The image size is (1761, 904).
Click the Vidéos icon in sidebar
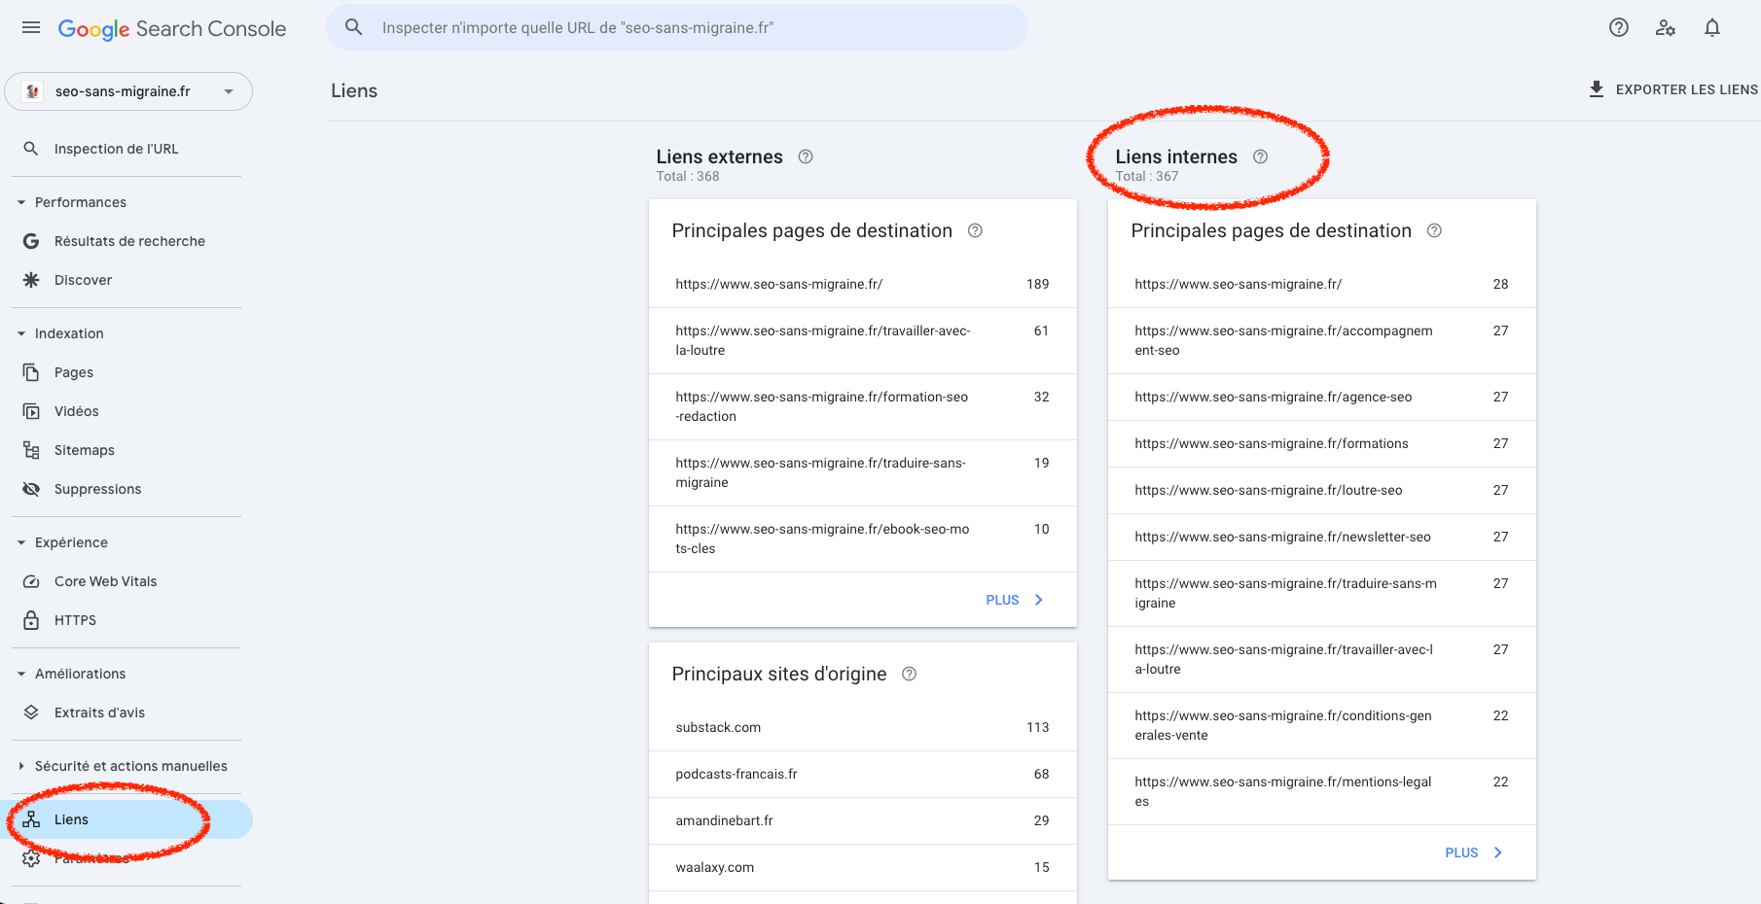tap(31, 411)
